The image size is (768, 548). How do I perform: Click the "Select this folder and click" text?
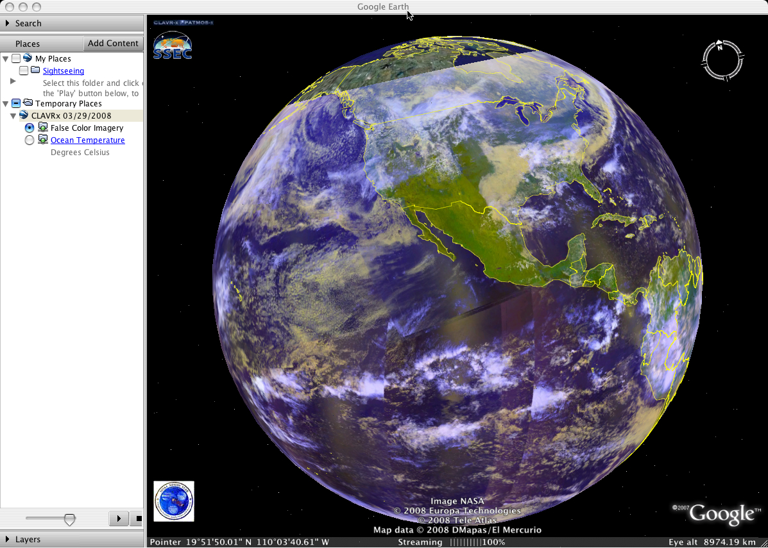pos(90,83)
